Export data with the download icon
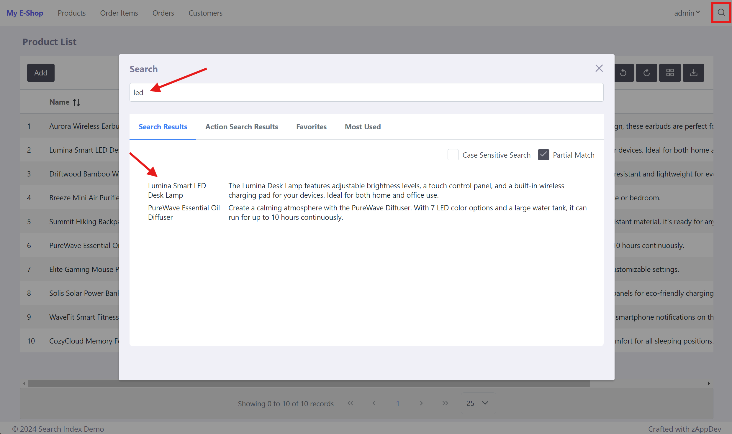The image size is (732, 434). 693,72
